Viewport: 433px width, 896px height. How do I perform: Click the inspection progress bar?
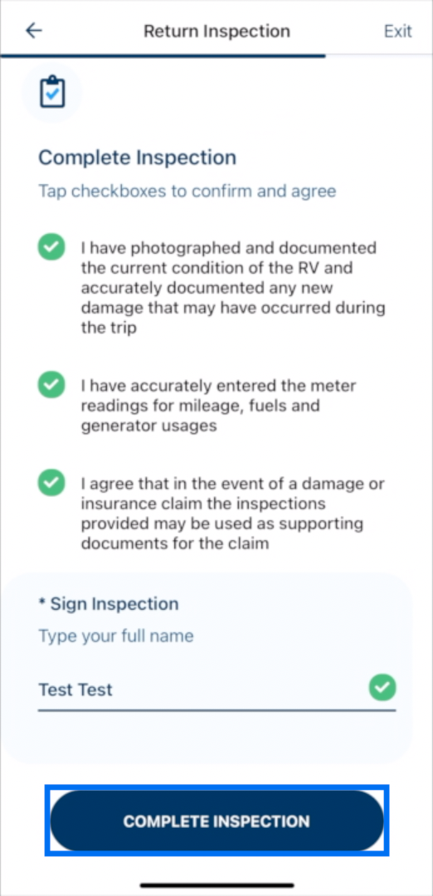pos(163,56)
